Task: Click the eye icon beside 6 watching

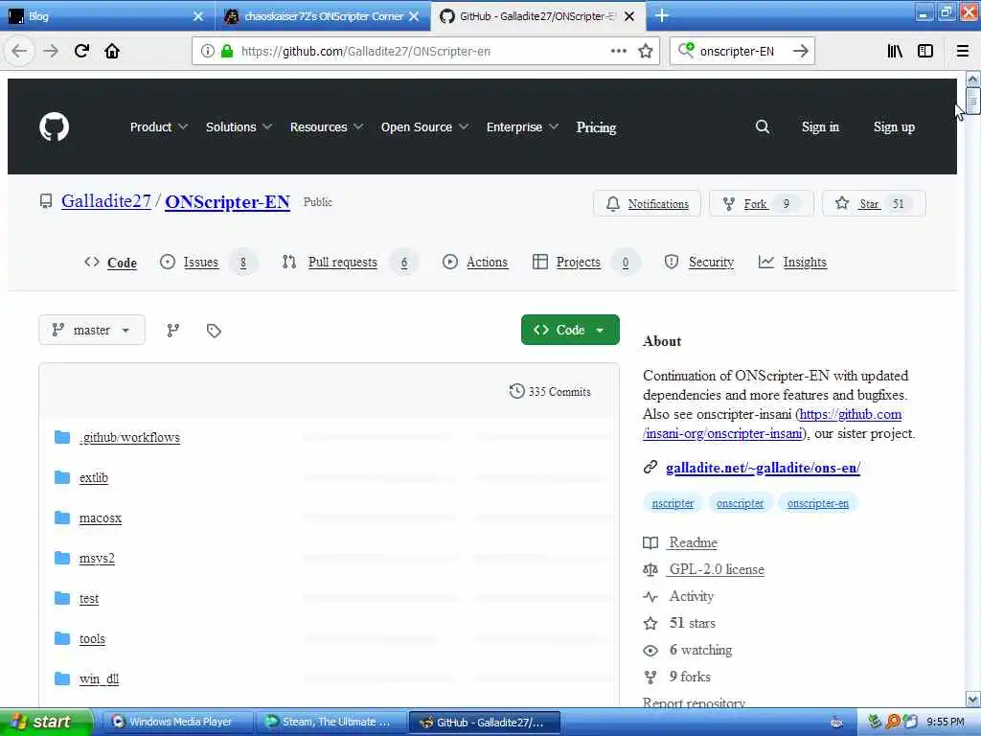Action: point(650,651)
